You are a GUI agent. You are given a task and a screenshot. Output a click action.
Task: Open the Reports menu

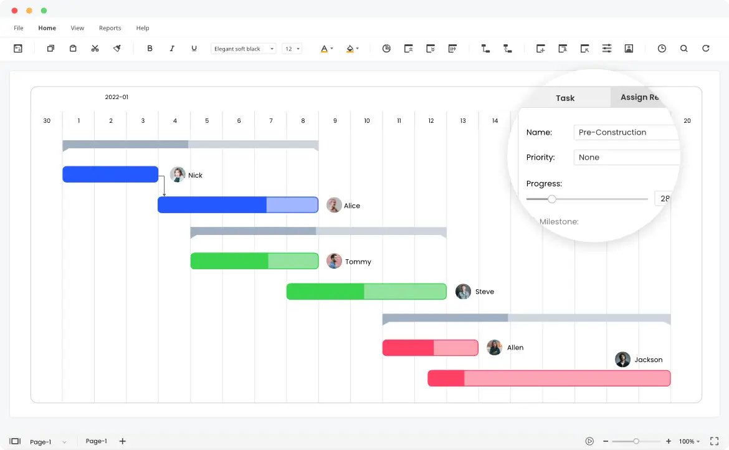point(110,28)
